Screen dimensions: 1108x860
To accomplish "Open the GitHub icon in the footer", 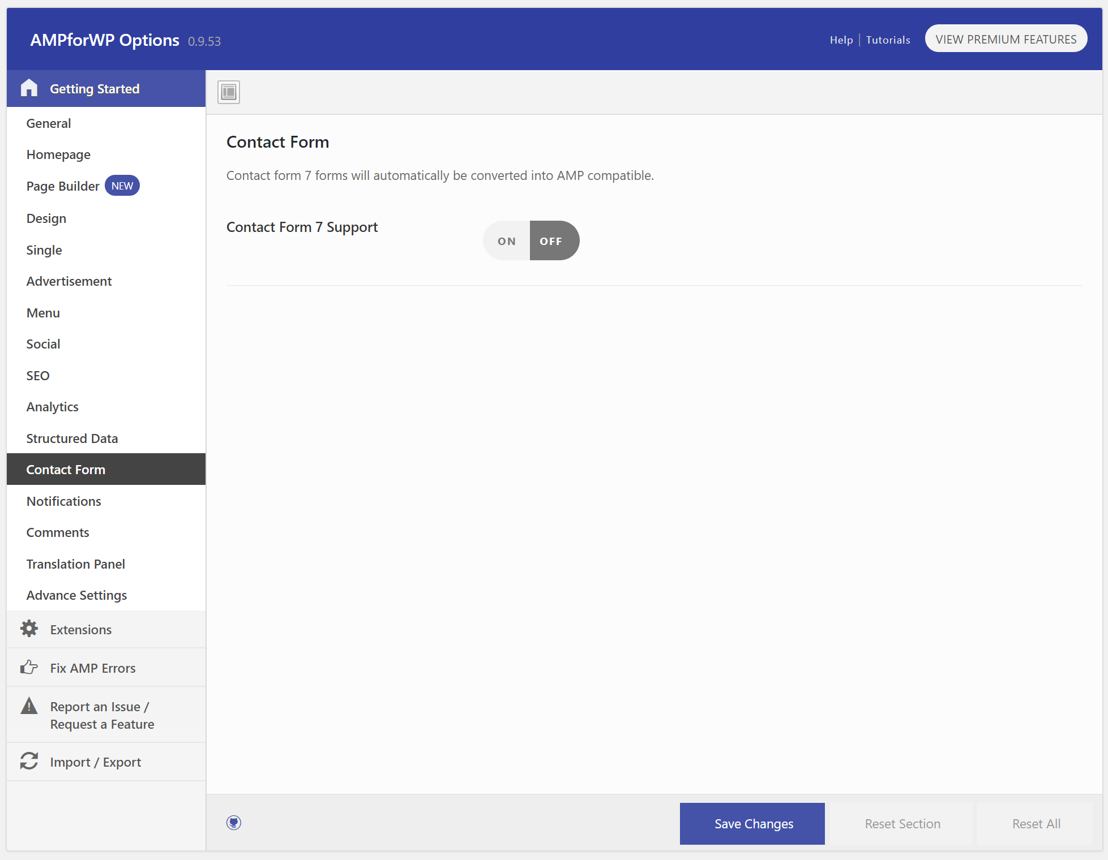I will pos(233,823).
